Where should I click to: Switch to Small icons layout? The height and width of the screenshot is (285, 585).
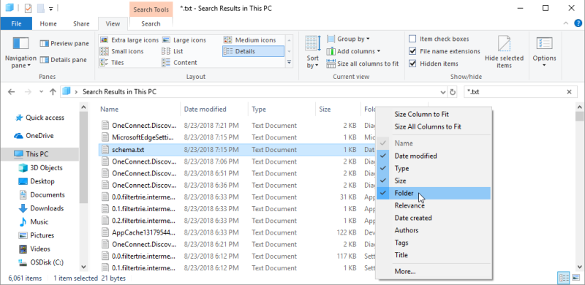tap(122, 51)
